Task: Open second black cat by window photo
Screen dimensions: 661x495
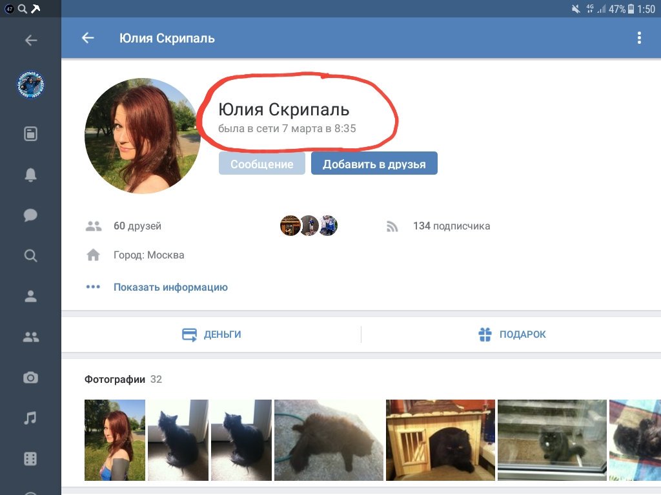Action: [x=241, y=440]
